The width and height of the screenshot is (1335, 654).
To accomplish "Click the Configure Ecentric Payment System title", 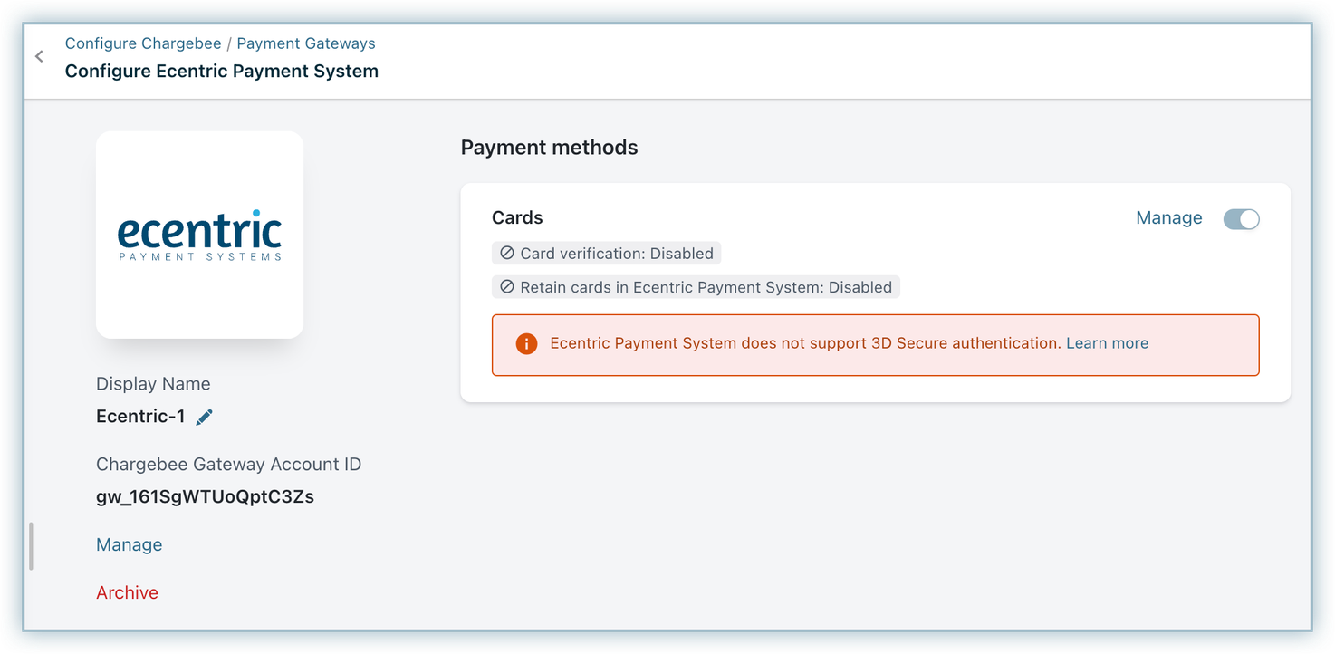I will pyautogui.click(x=222, y=71).
